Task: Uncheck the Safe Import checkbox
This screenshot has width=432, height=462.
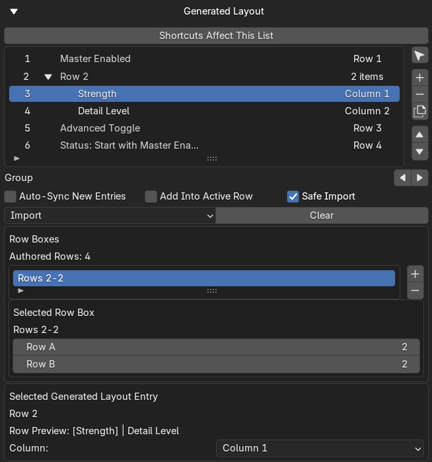Action: coord(293,196)
